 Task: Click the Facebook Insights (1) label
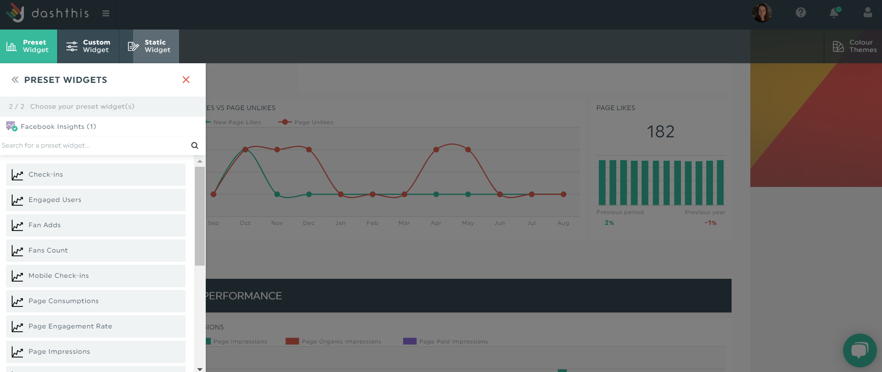click(x=59, y=126)
